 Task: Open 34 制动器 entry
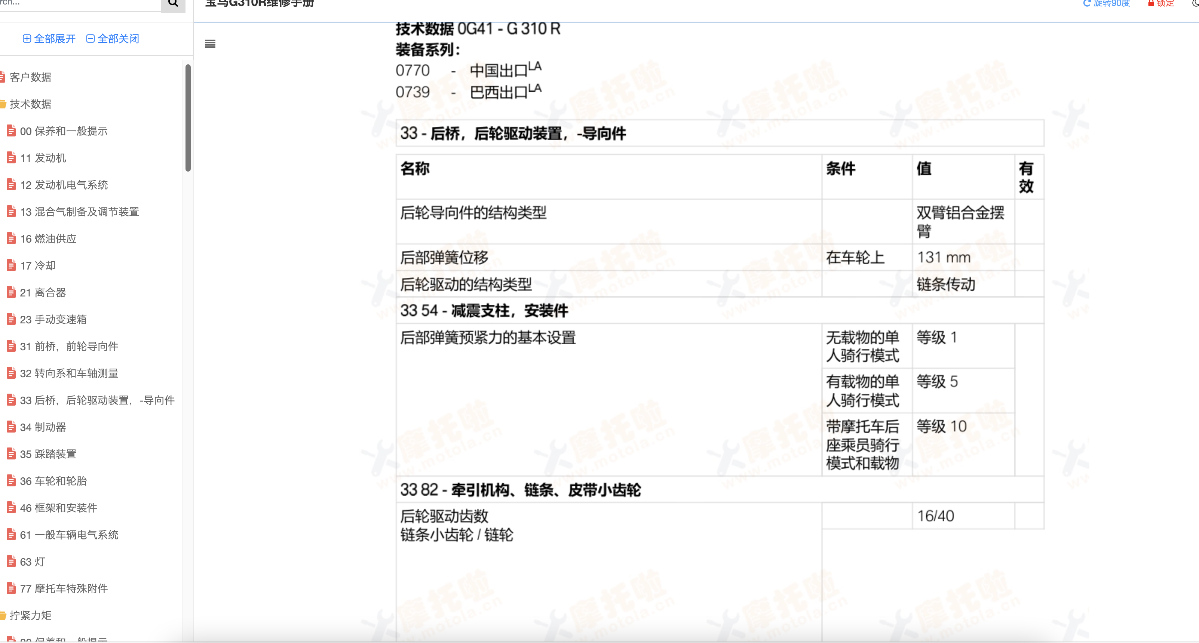(43, 427)
